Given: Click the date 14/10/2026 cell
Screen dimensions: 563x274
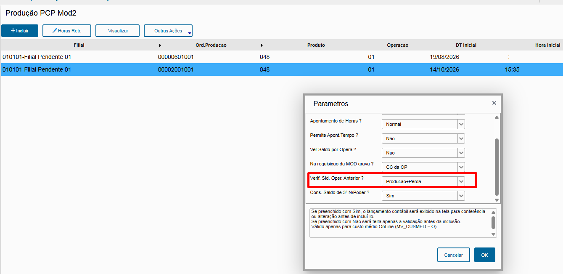Looking at the screenshot, I should tap(444, 69).
